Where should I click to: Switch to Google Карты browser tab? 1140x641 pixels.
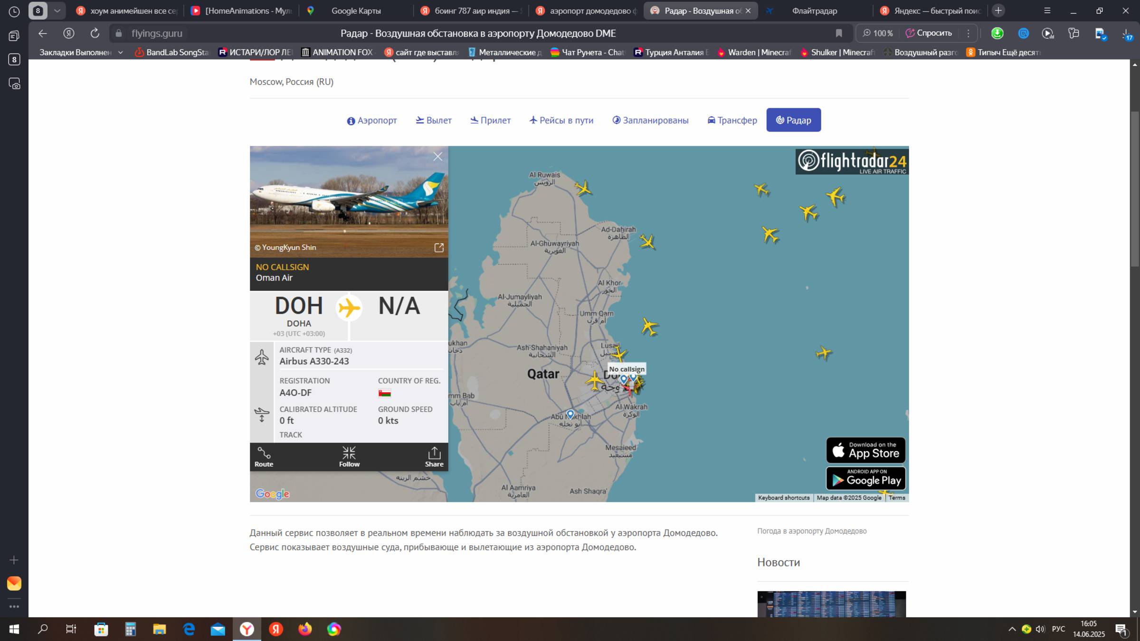click(355, 10)
